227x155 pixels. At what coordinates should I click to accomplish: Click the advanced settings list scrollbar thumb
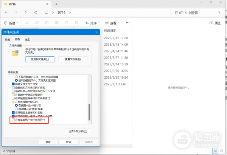click(89, 112)
